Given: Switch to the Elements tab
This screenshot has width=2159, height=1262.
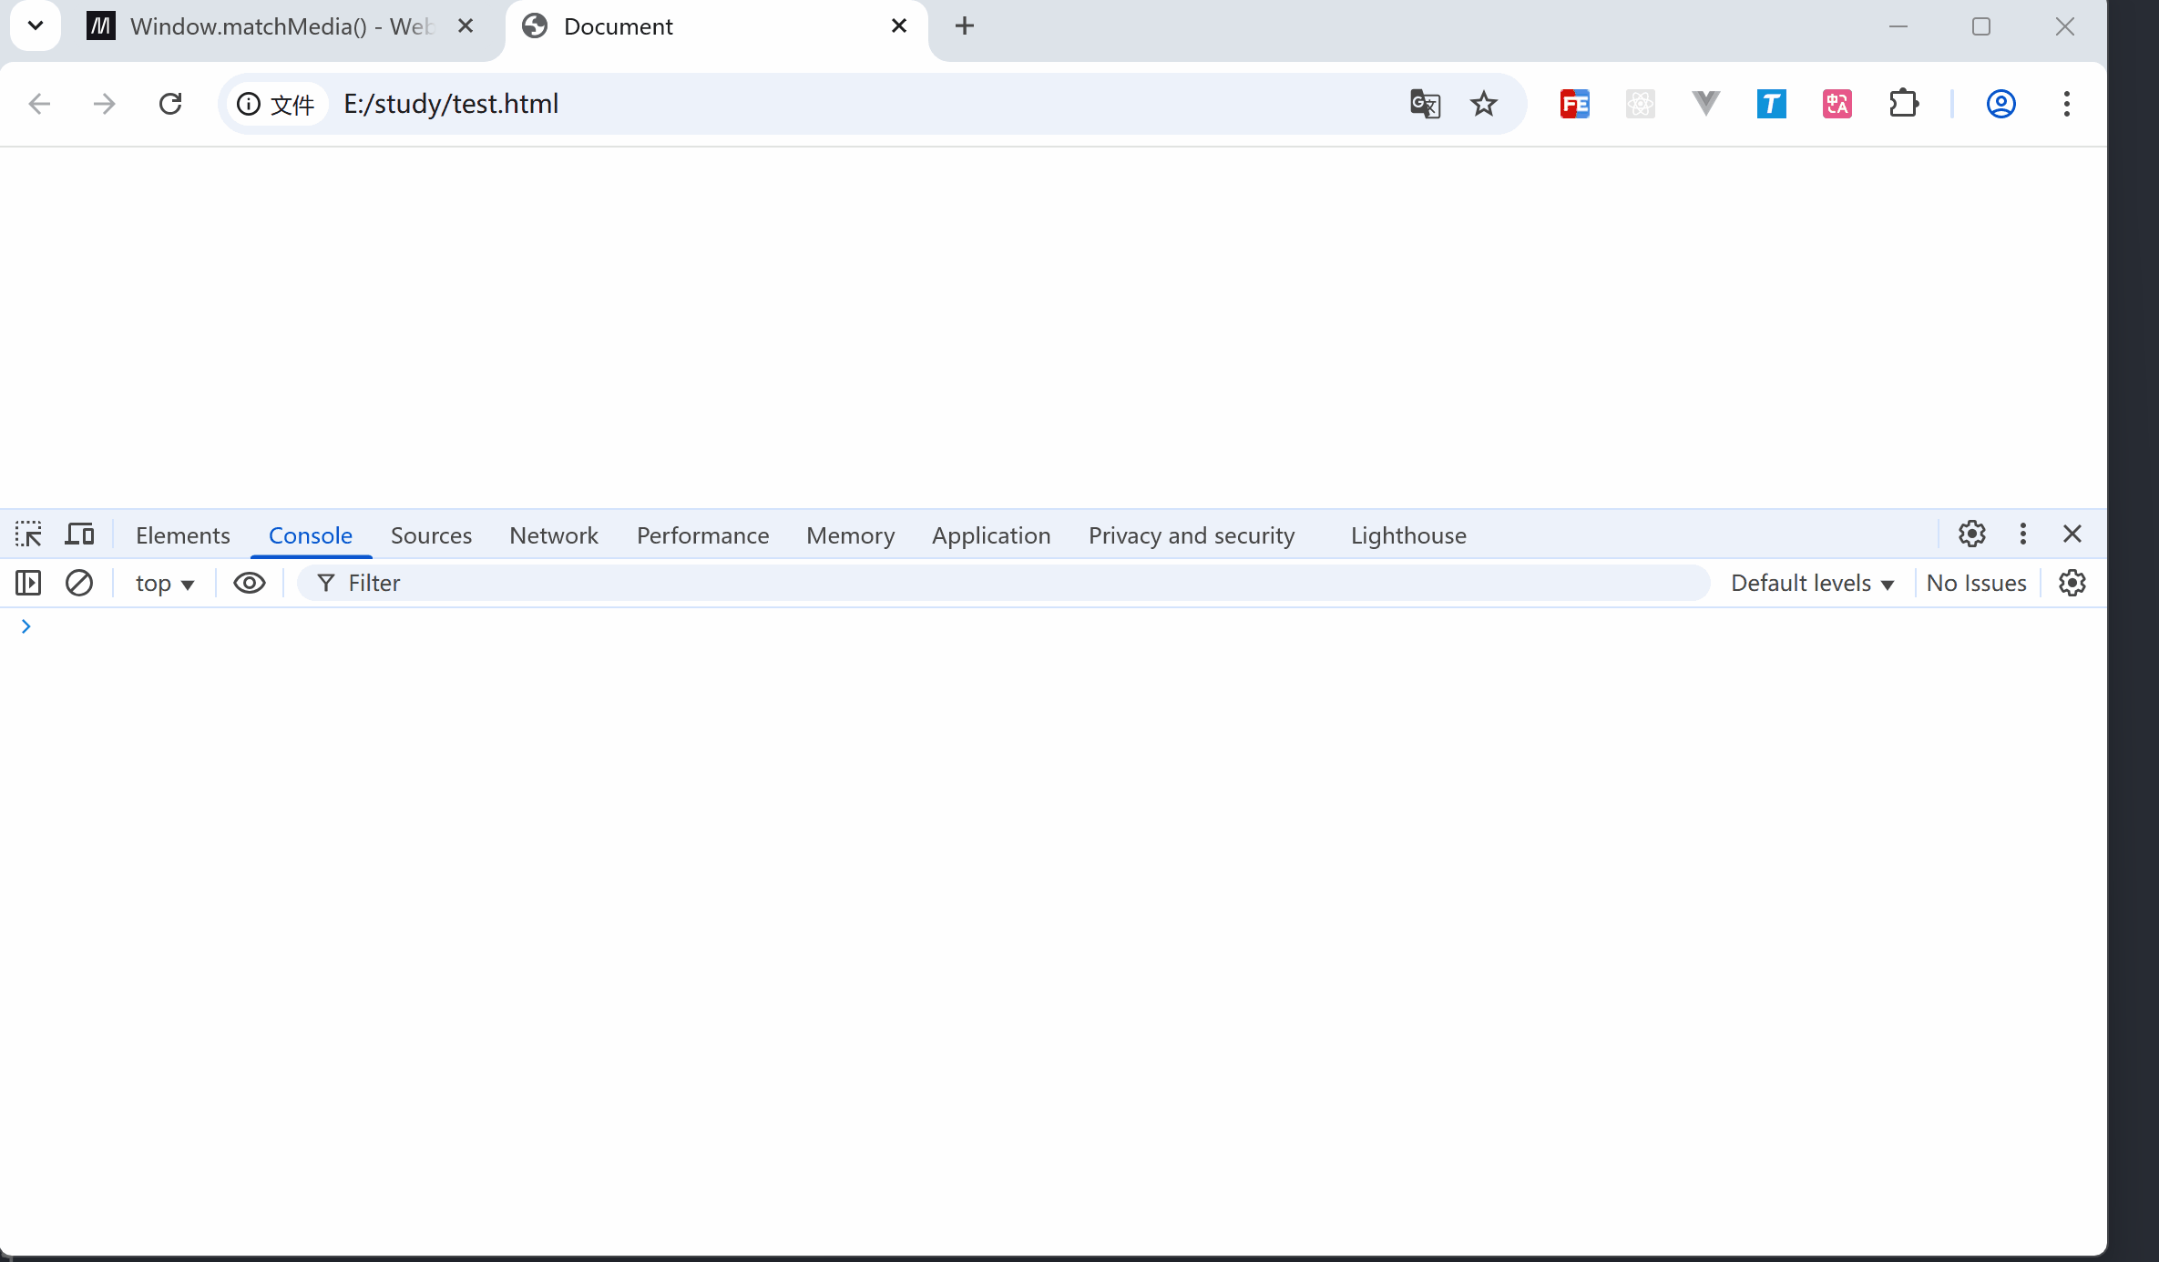Looking at the screenshot, I should point(182,535).
